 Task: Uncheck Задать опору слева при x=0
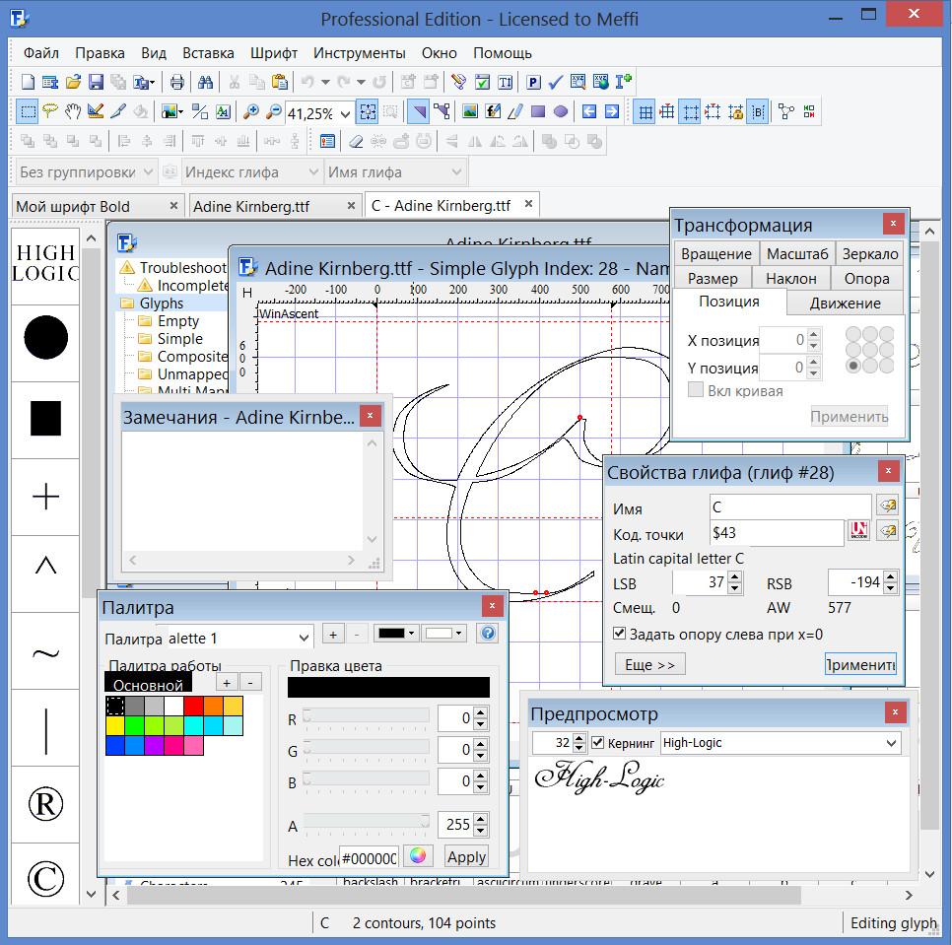[619, 634]
